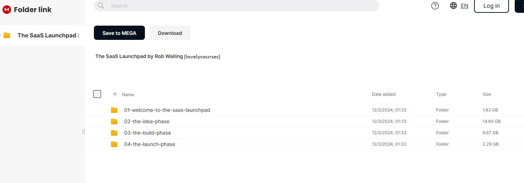Click the 02-the-idea-phase folder icon
The width and height of the screenshot is (524, 183).
(x=114, y=121)
